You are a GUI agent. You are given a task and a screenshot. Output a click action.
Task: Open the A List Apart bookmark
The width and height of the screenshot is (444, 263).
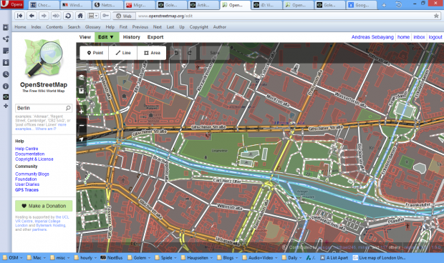click(x=334, y=257)
